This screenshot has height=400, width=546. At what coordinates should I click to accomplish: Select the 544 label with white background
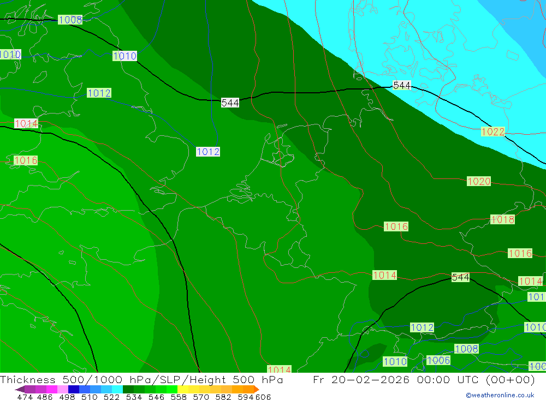[230, 103]
